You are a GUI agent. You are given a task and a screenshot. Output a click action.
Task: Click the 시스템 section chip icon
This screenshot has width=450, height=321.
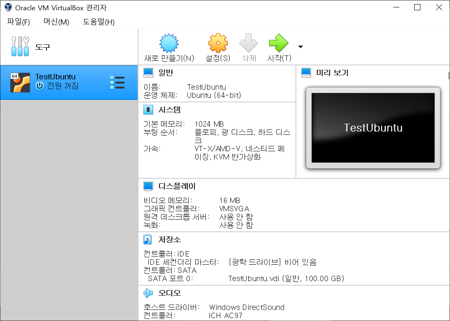148,110
